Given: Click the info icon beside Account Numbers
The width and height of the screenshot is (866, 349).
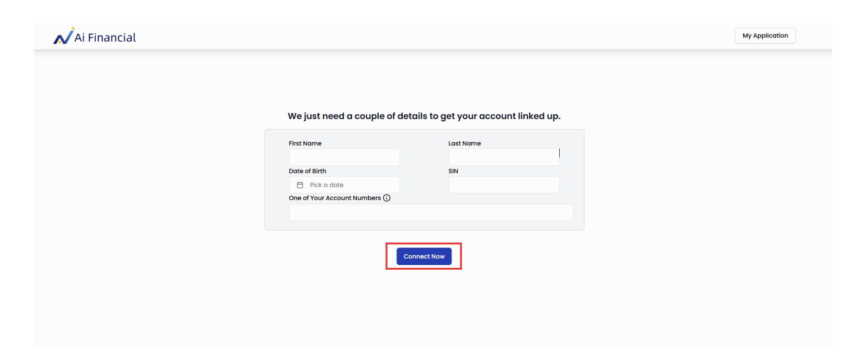Looking at the screenshot, I should pyautogui.click(x=387, y=198).
